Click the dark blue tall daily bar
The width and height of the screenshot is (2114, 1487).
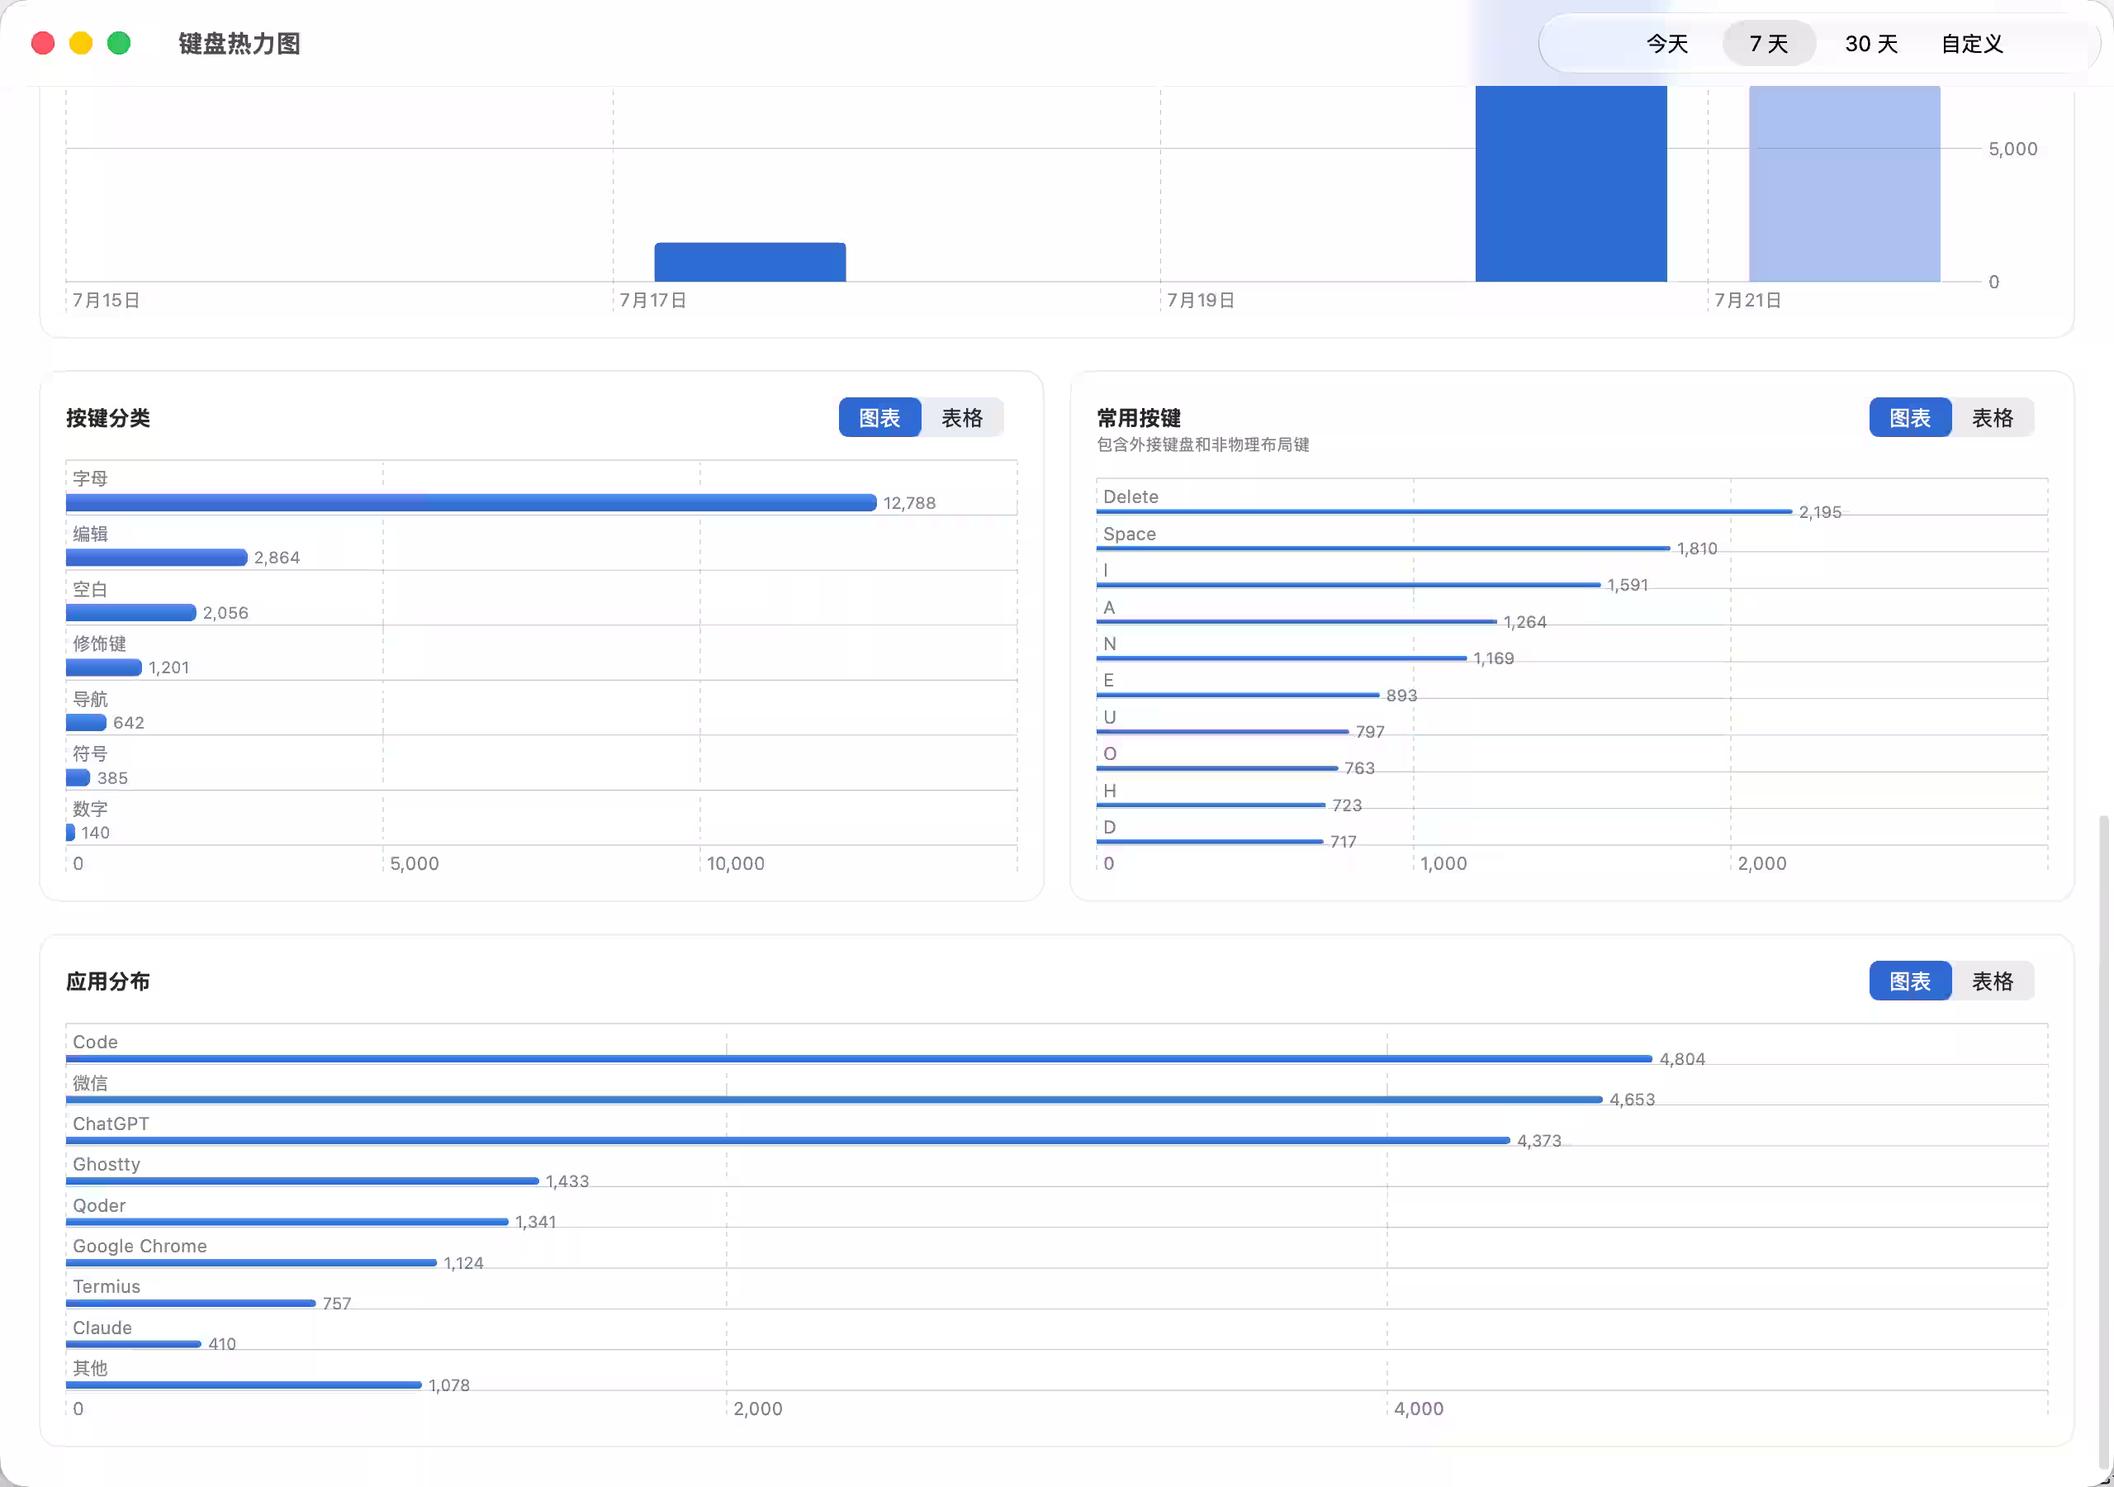(x=1571, y=183)
